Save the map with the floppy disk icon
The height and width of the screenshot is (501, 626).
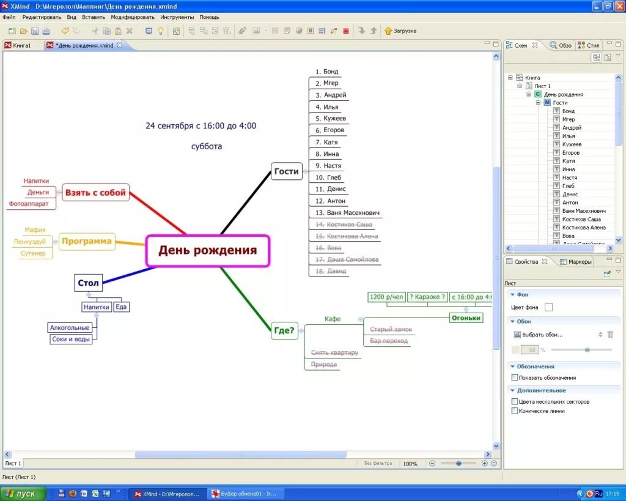[35, 31]
